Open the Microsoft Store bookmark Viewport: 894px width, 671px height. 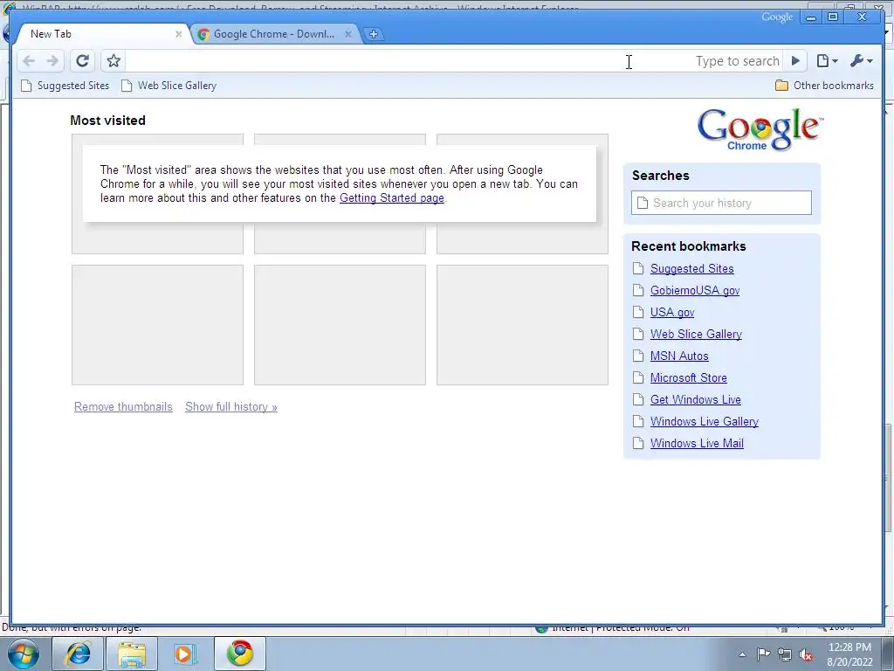(689, 377)
